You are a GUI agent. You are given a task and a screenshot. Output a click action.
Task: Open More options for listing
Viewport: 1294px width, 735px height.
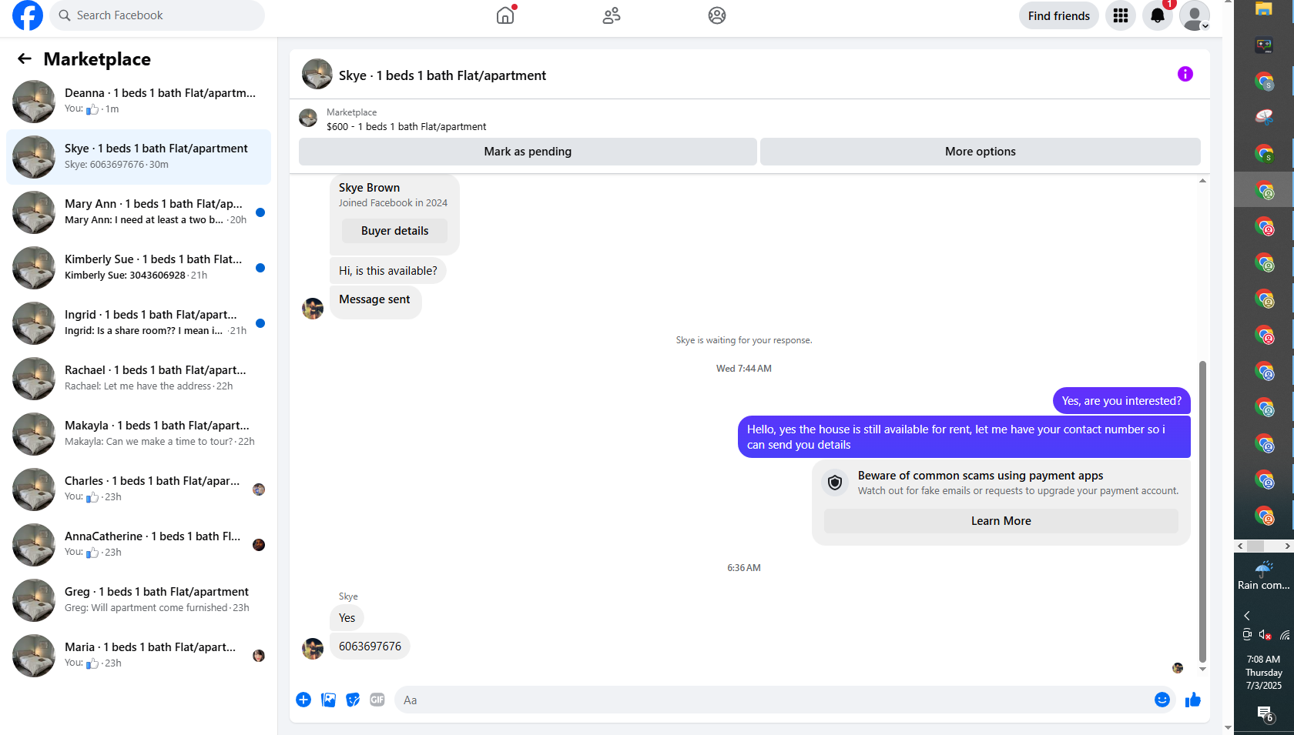point(981,152)
